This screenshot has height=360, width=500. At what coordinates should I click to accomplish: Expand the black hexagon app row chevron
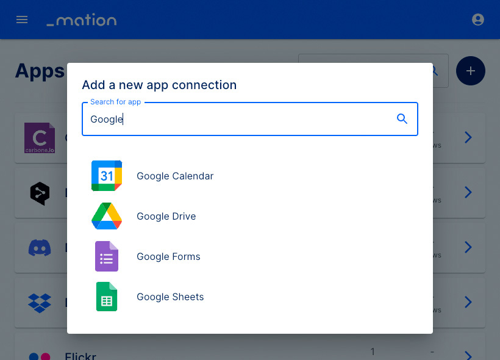click(x=468, y=192)
